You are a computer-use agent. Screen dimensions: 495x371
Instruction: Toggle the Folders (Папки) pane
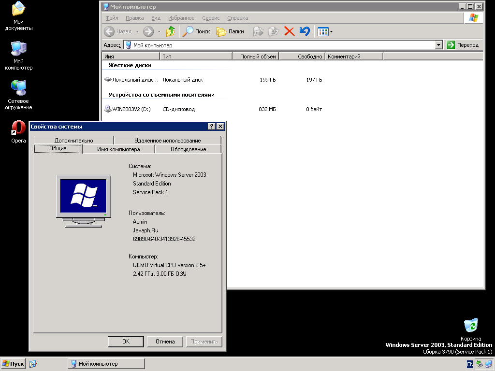point(230,31)
